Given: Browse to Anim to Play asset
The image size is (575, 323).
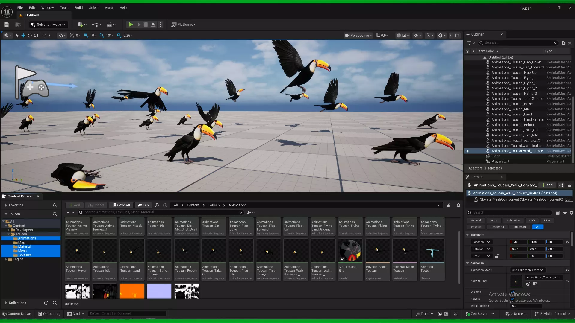Looking at the screenshot, I should pyautogui.click(x=535, y=284).
